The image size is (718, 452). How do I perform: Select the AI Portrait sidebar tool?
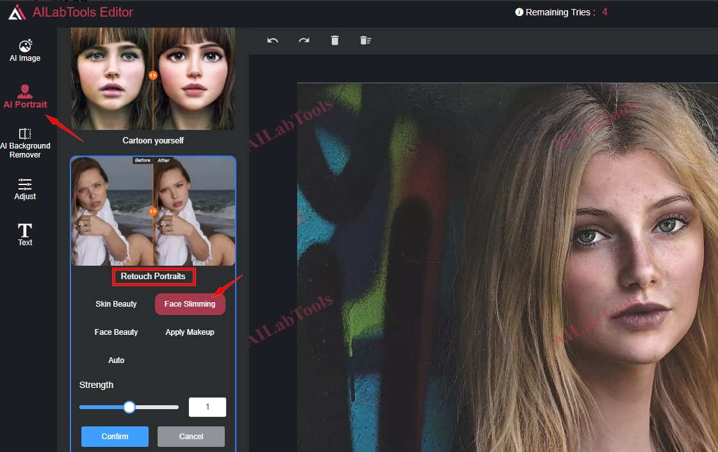coord(25,97)
